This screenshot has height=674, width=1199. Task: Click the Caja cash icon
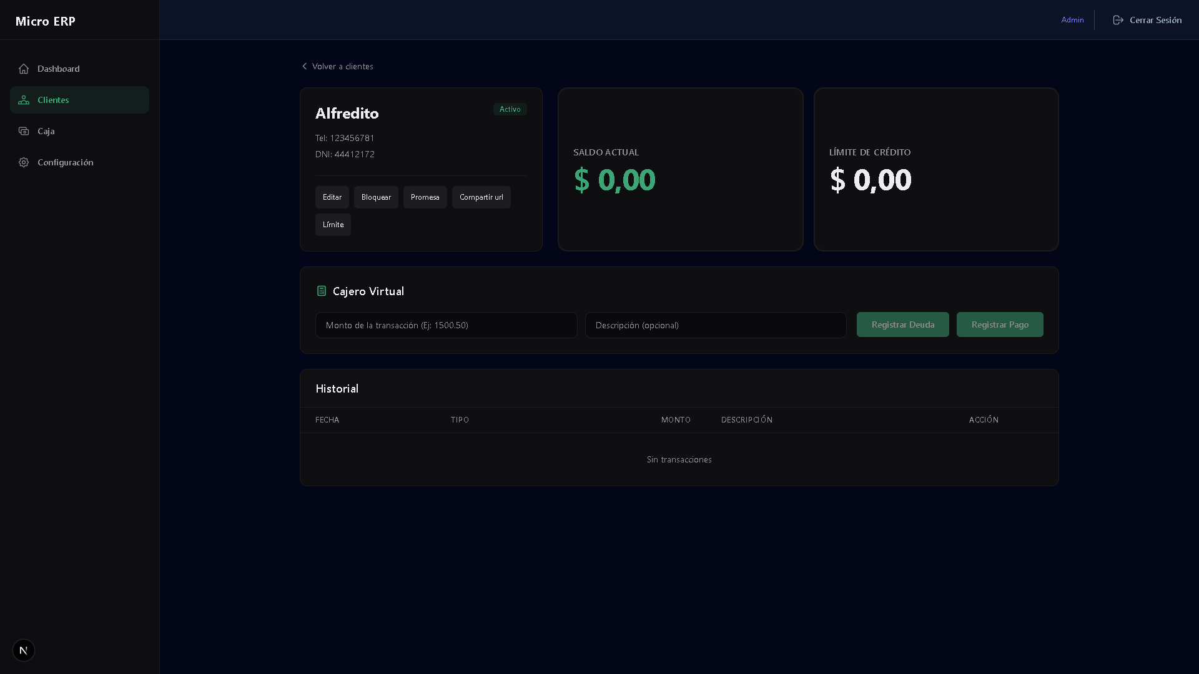24,131
